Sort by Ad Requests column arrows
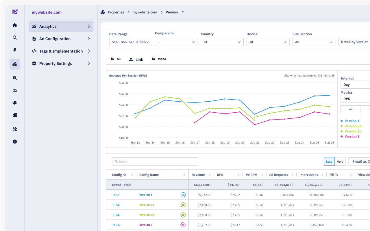 (292, 175)
